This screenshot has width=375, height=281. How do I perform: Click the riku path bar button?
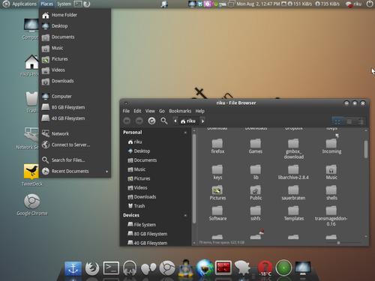click(x=188, y=121)
